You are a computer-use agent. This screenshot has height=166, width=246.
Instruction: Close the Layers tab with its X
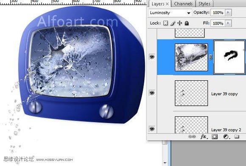tap(168, 4)
